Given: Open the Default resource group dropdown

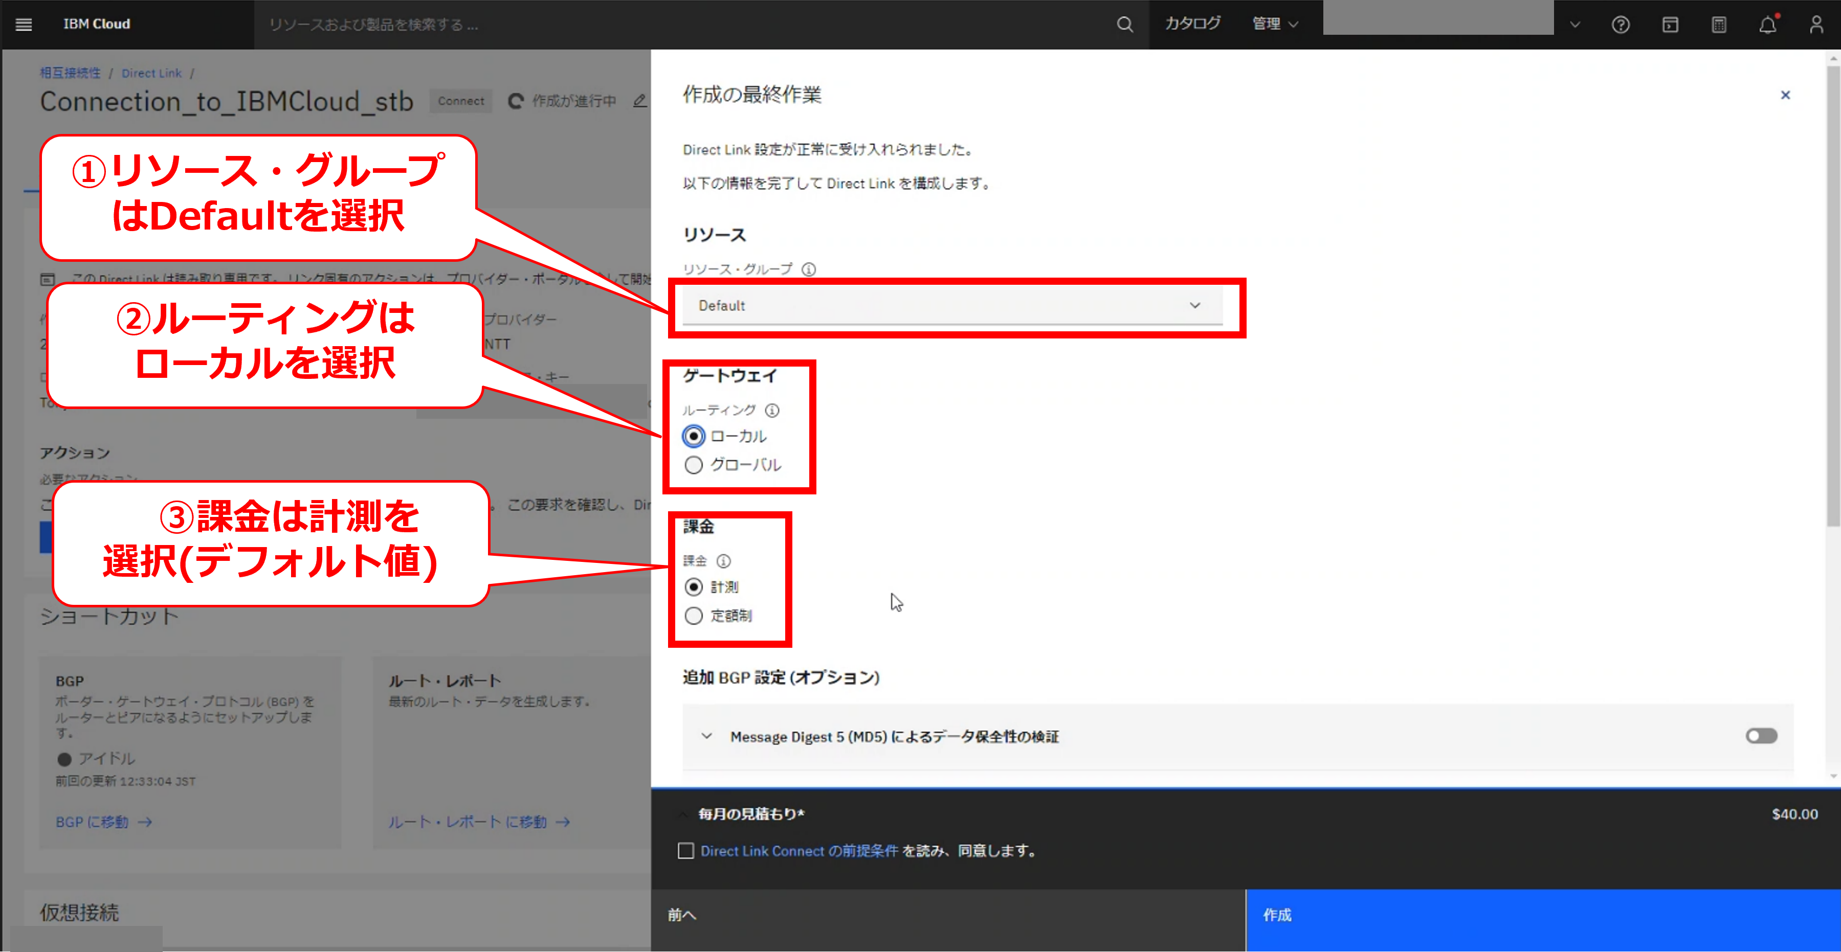Looking at the screenshot, I should [x=951, y=306].
